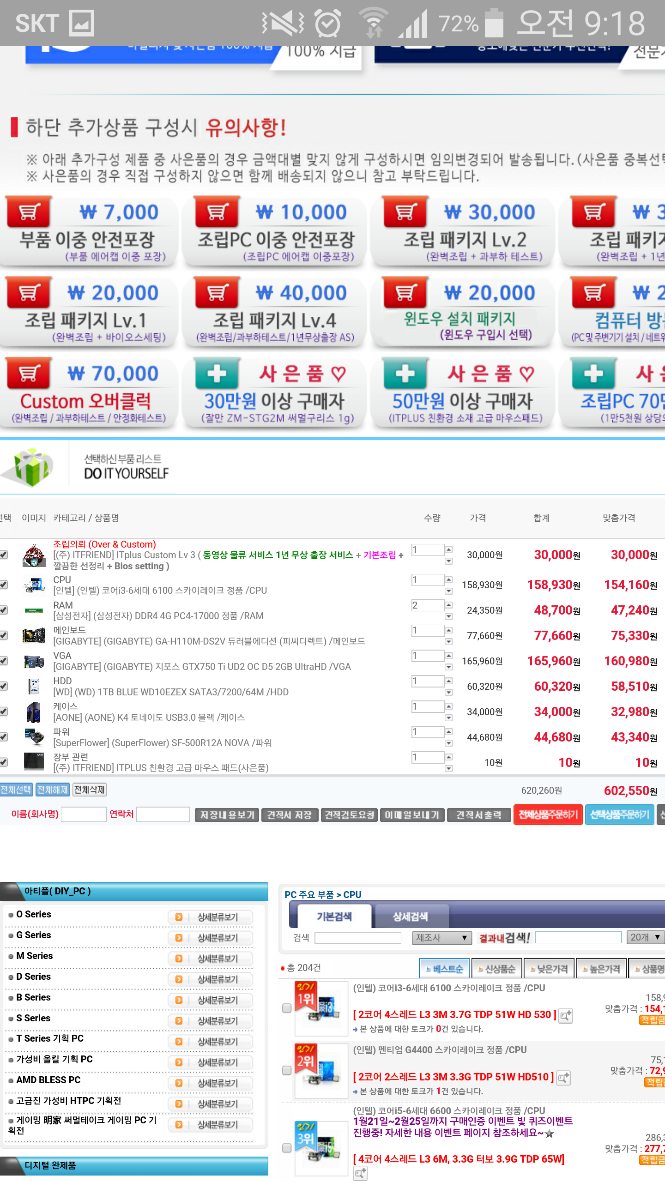Image resolution: width=665 pixels, height=1182 pixels.
Task: Add ₩30,000 조립 패키지 Lv.2 cart icon
Action: click(x=405, y=212)
